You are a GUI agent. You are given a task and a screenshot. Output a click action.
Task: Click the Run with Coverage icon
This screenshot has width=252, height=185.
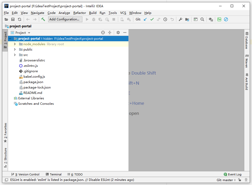(x=100, y=20)
